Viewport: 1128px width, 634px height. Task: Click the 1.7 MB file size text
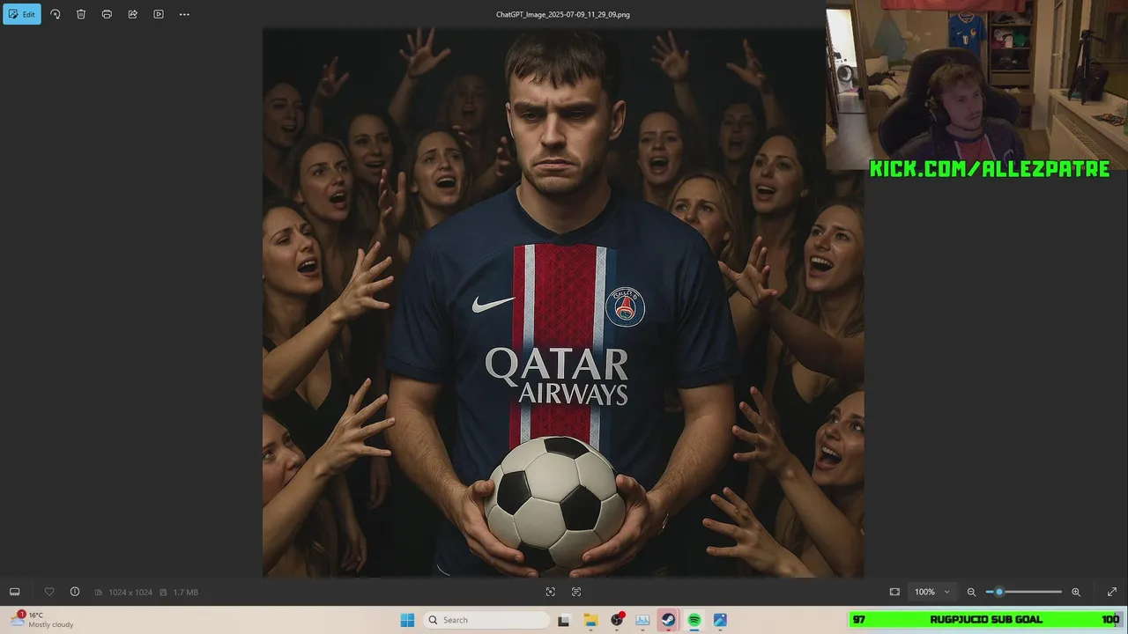185,593
